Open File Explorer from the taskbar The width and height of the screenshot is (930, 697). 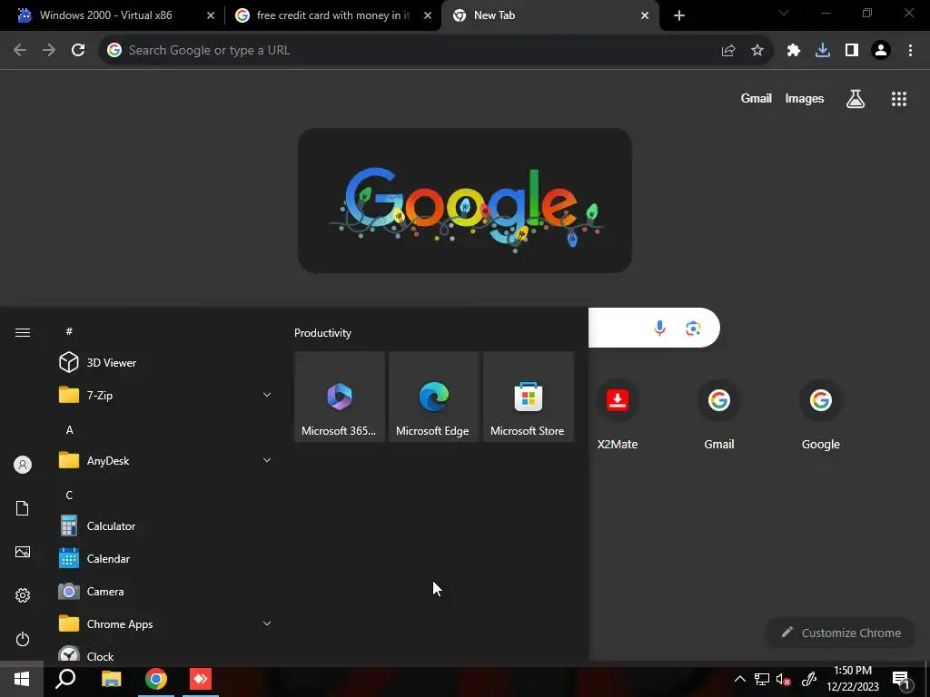click(x=111, y=679)
